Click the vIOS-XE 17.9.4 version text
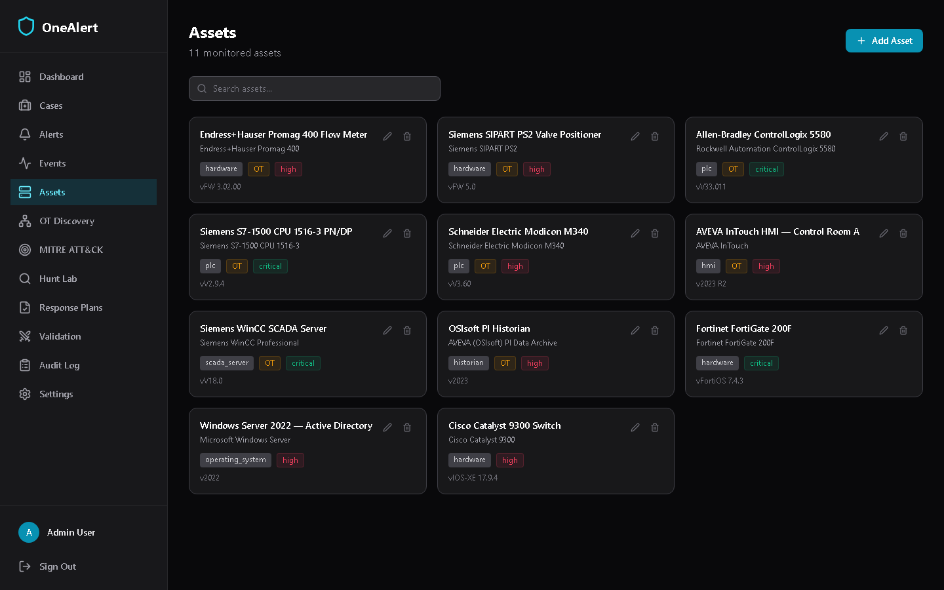The width and height of the screenshot is (944, 590). [473, 478]
